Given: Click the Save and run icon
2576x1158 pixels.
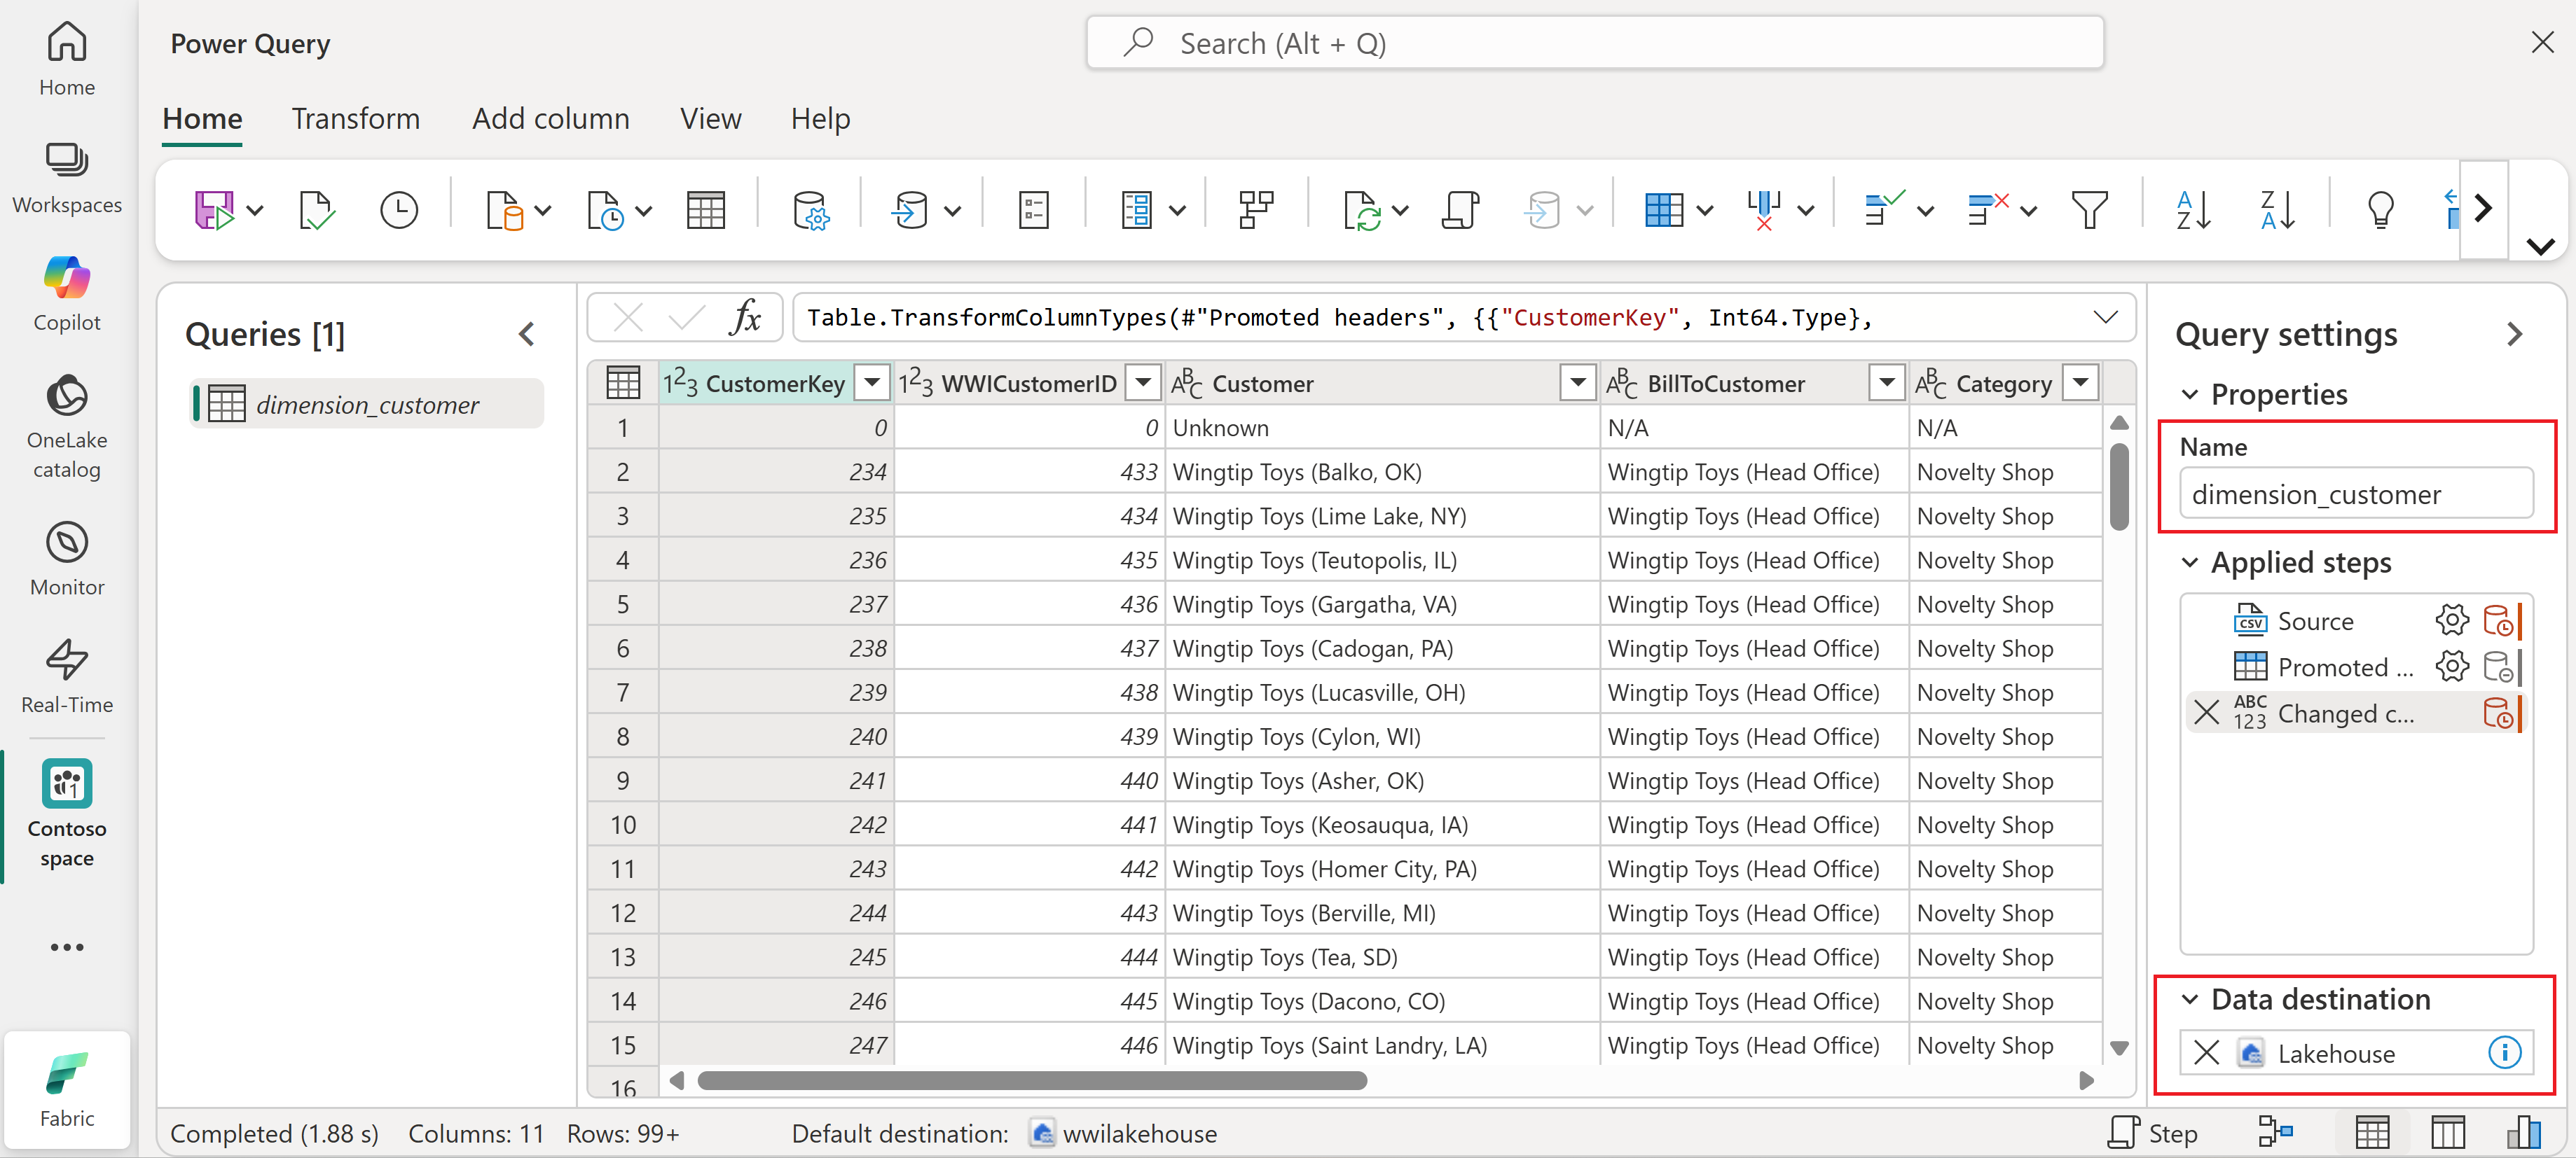Looking at the screenshot, I should (214, 210).
